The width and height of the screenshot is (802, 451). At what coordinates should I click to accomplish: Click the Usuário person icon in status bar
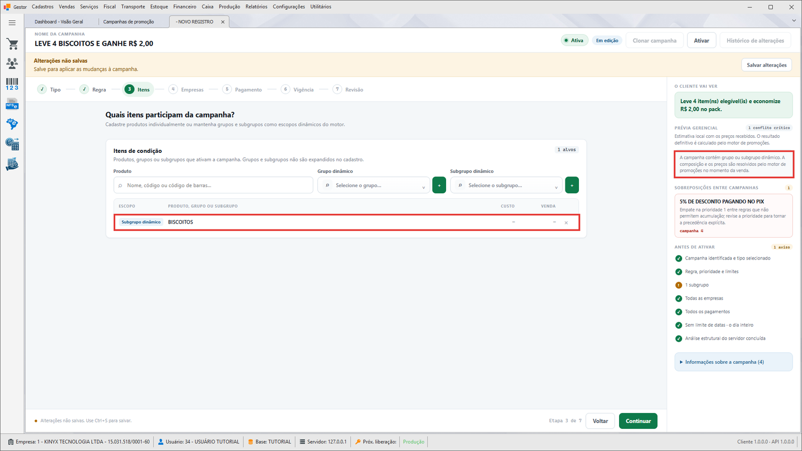(x=161, y=442)
